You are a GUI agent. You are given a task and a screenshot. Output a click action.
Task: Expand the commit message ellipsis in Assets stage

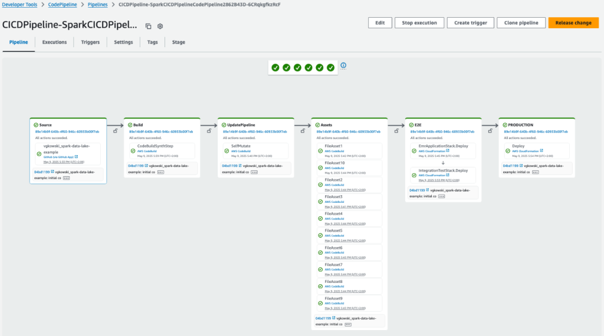pyautogui.click(x=348, y=324)
